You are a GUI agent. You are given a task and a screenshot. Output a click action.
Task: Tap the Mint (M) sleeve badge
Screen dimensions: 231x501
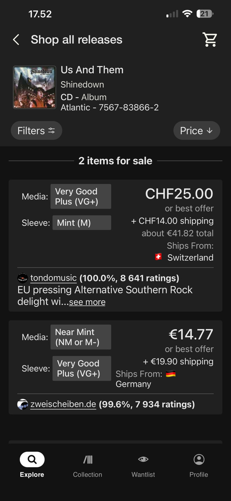(x=82, y=223)
